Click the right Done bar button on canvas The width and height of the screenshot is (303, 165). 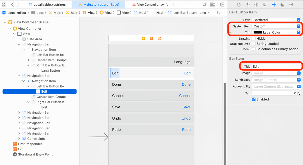click(x=186, y=85)
